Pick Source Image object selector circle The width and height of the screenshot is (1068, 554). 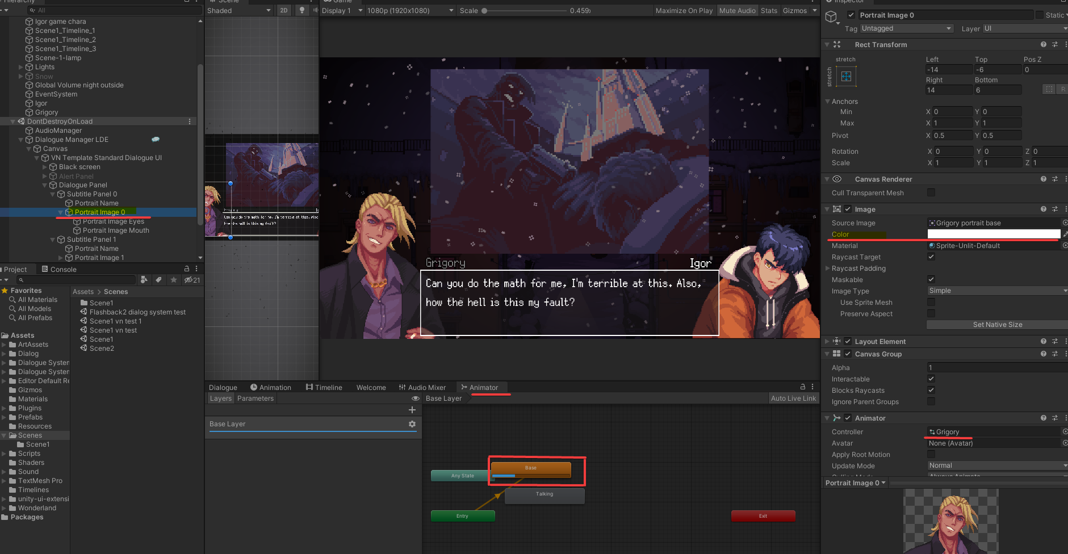tap(1065, 223)
